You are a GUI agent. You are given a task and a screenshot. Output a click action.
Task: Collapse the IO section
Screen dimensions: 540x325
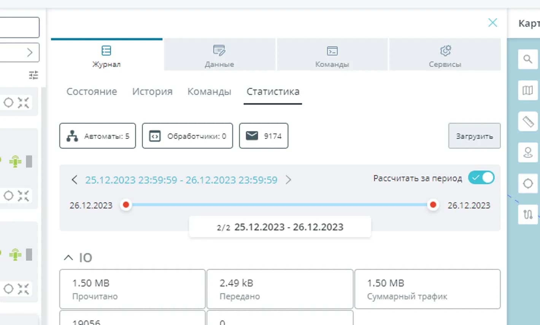(68, 258)
